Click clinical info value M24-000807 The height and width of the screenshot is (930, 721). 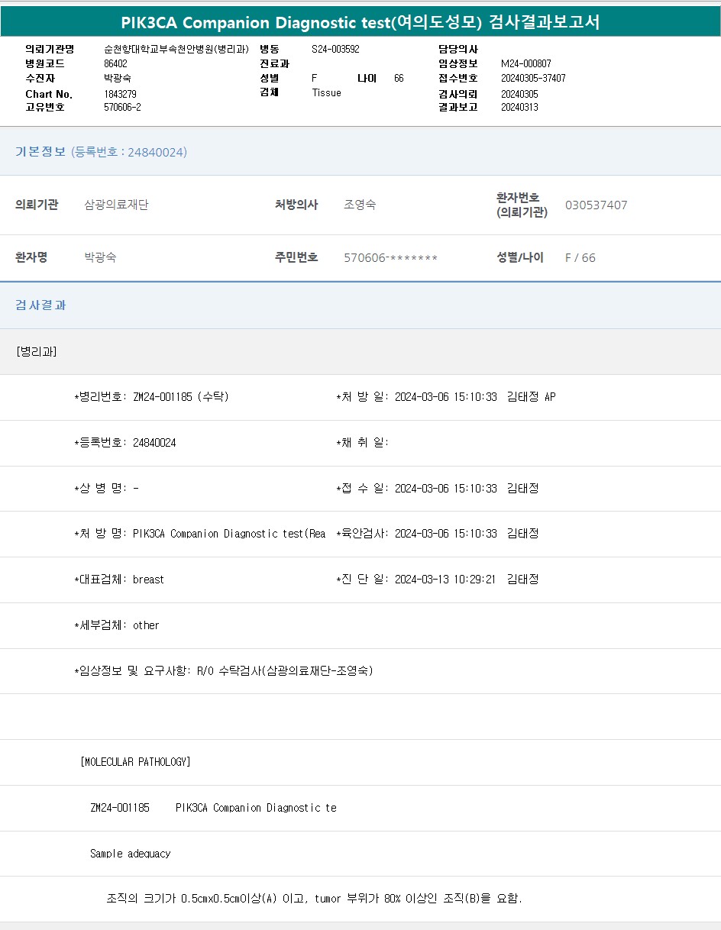(525, 64)
